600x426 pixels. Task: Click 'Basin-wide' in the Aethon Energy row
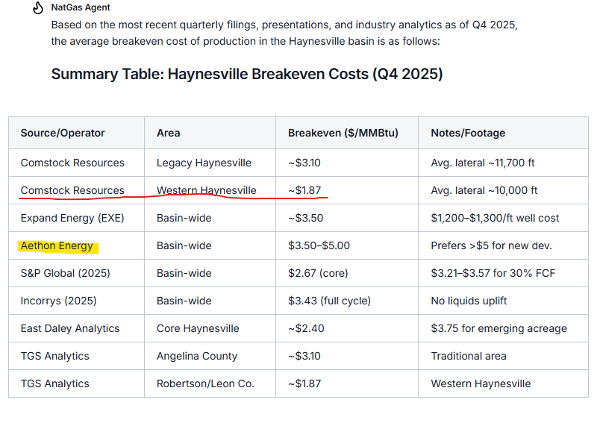184,245
